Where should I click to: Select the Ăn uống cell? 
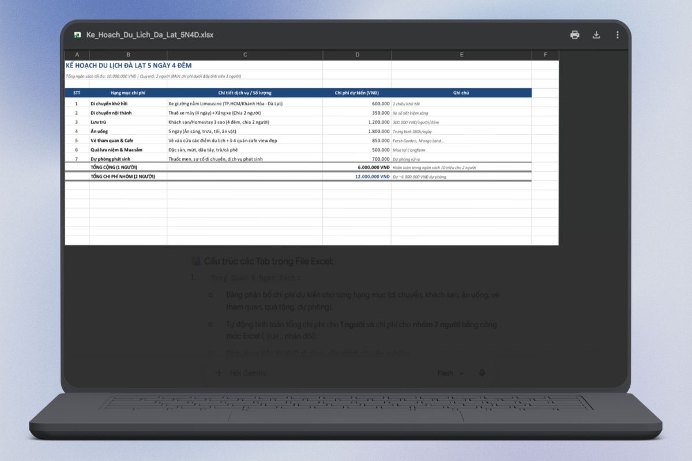tap(128, 131)
